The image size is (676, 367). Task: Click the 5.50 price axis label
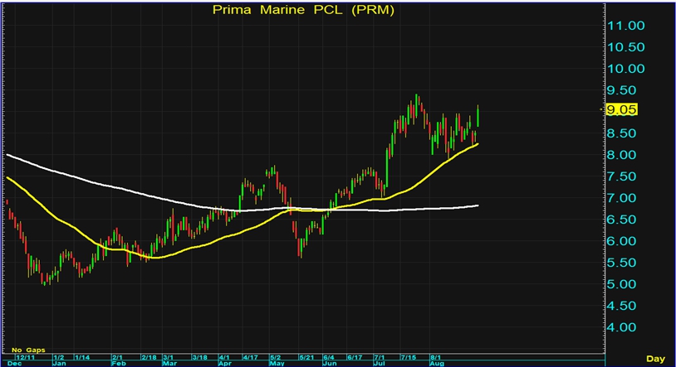tap(621, 263)
